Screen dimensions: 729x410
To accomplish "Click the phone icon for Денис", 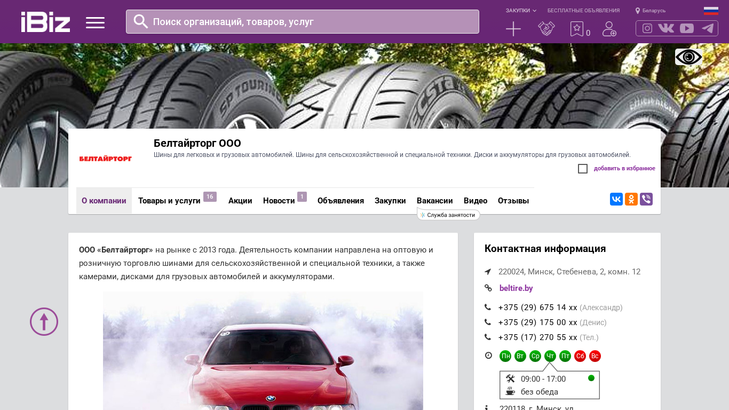I will (x=488, y=322).
